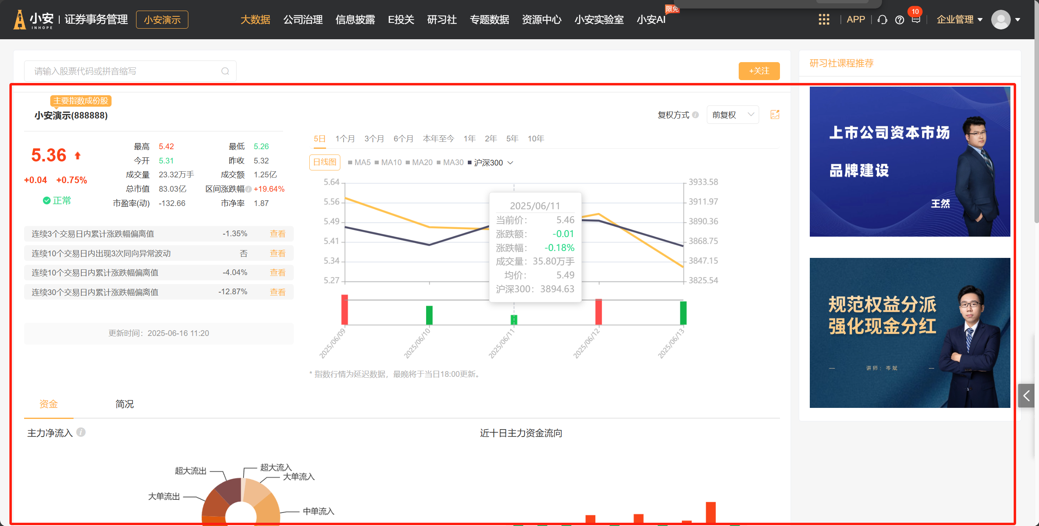
Task: Toggle the MA5 legend
Action: coord(359,163)
